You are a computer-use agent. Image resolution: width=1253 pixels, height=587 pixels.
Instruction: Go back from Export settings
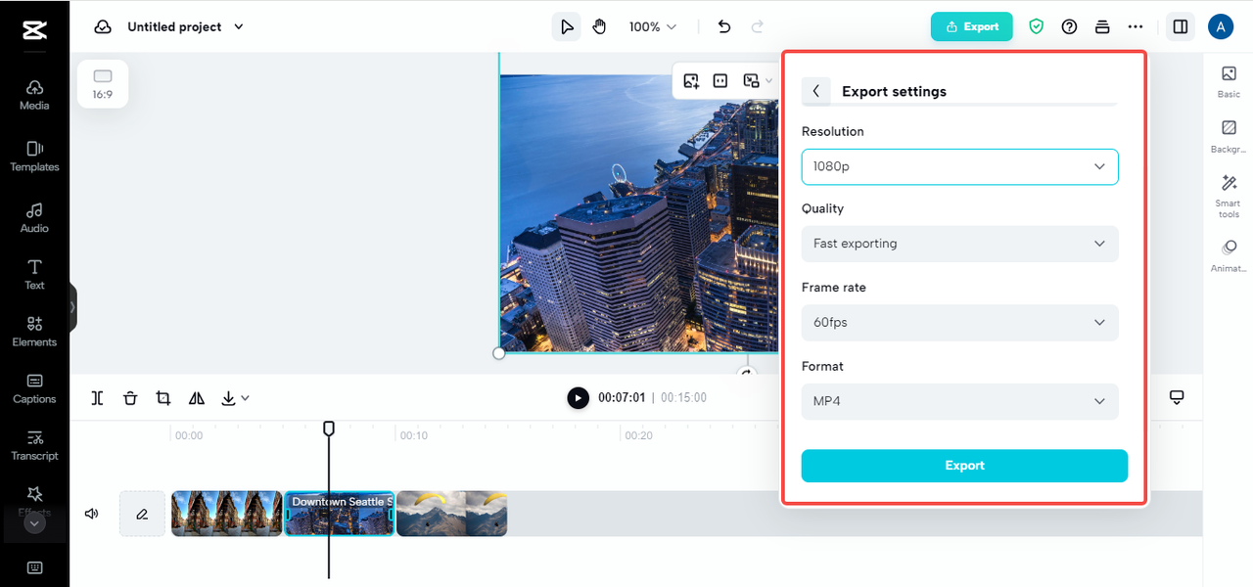click(816, 91)
